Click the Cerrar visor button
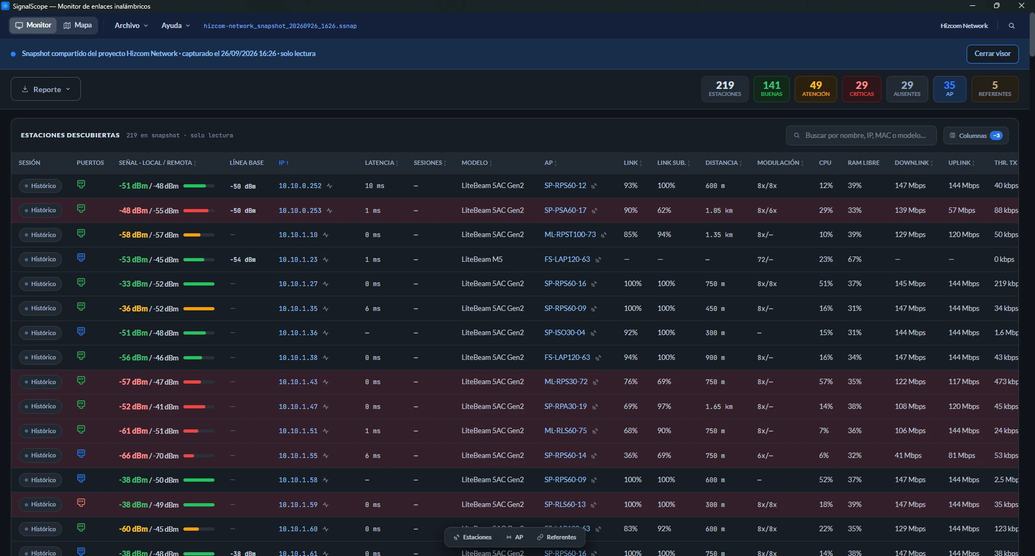 pyautogui.click(x=992, y=54)
